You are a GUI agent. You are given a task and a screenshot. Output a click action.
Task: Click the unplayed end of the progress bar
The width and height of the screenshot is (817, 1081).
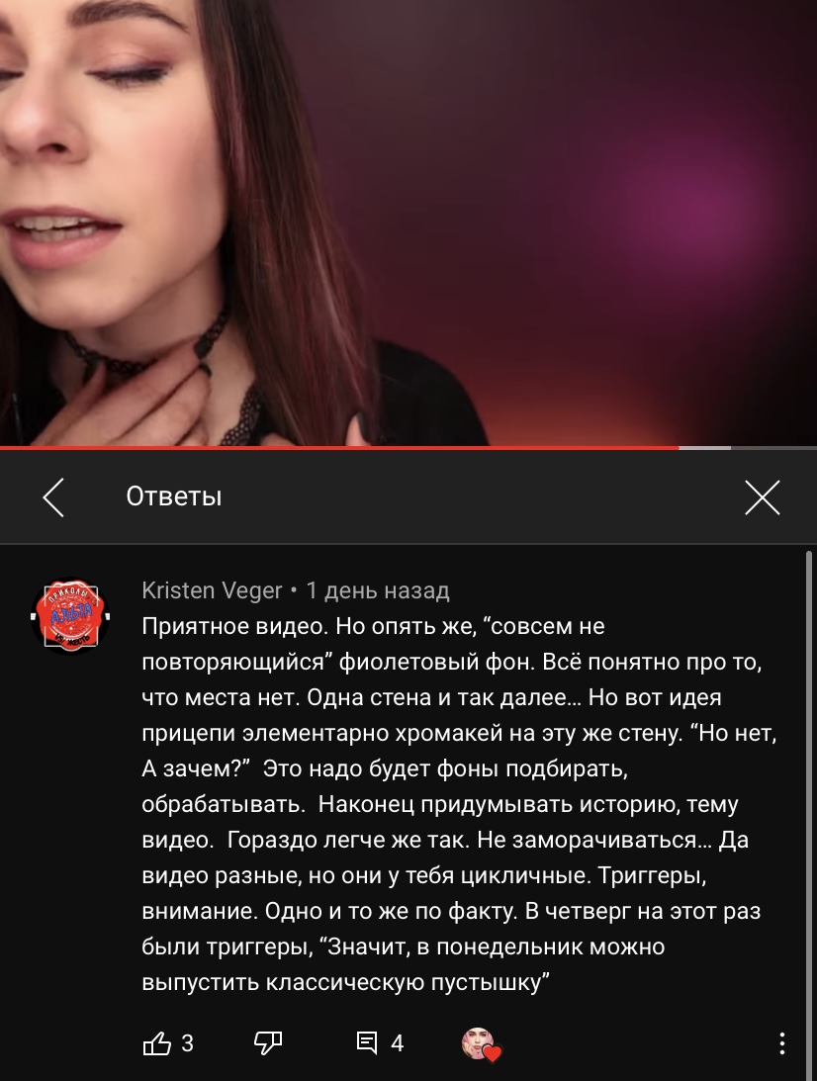pyautogui.click(x=773, y=448)
